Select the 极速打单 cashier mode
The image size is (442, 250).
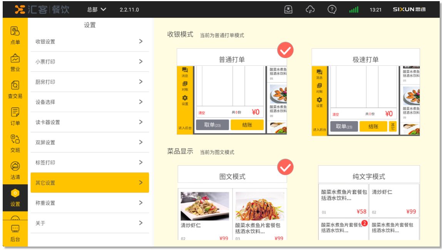point(365,92)
